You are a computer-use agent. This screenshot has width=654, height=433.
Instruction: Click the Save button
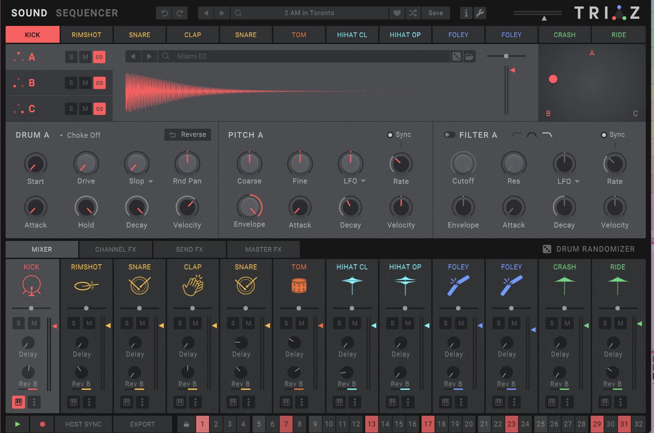[x=435, y=13]
